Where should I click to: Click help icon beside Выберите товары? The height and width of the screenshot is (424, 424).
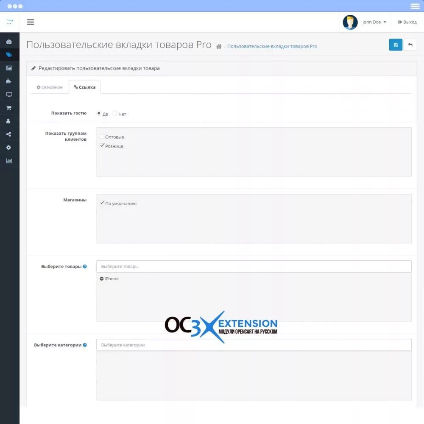click(85, 266)
